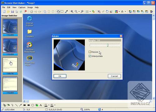Screen dimensions: 156x112
Task: Click the New document toolbar icon
Action: (x=4, y=11)
